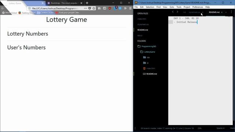This screenshot has width=235, height=132.
Task: Open the Firefox Library icon
Action: [100, 8]
